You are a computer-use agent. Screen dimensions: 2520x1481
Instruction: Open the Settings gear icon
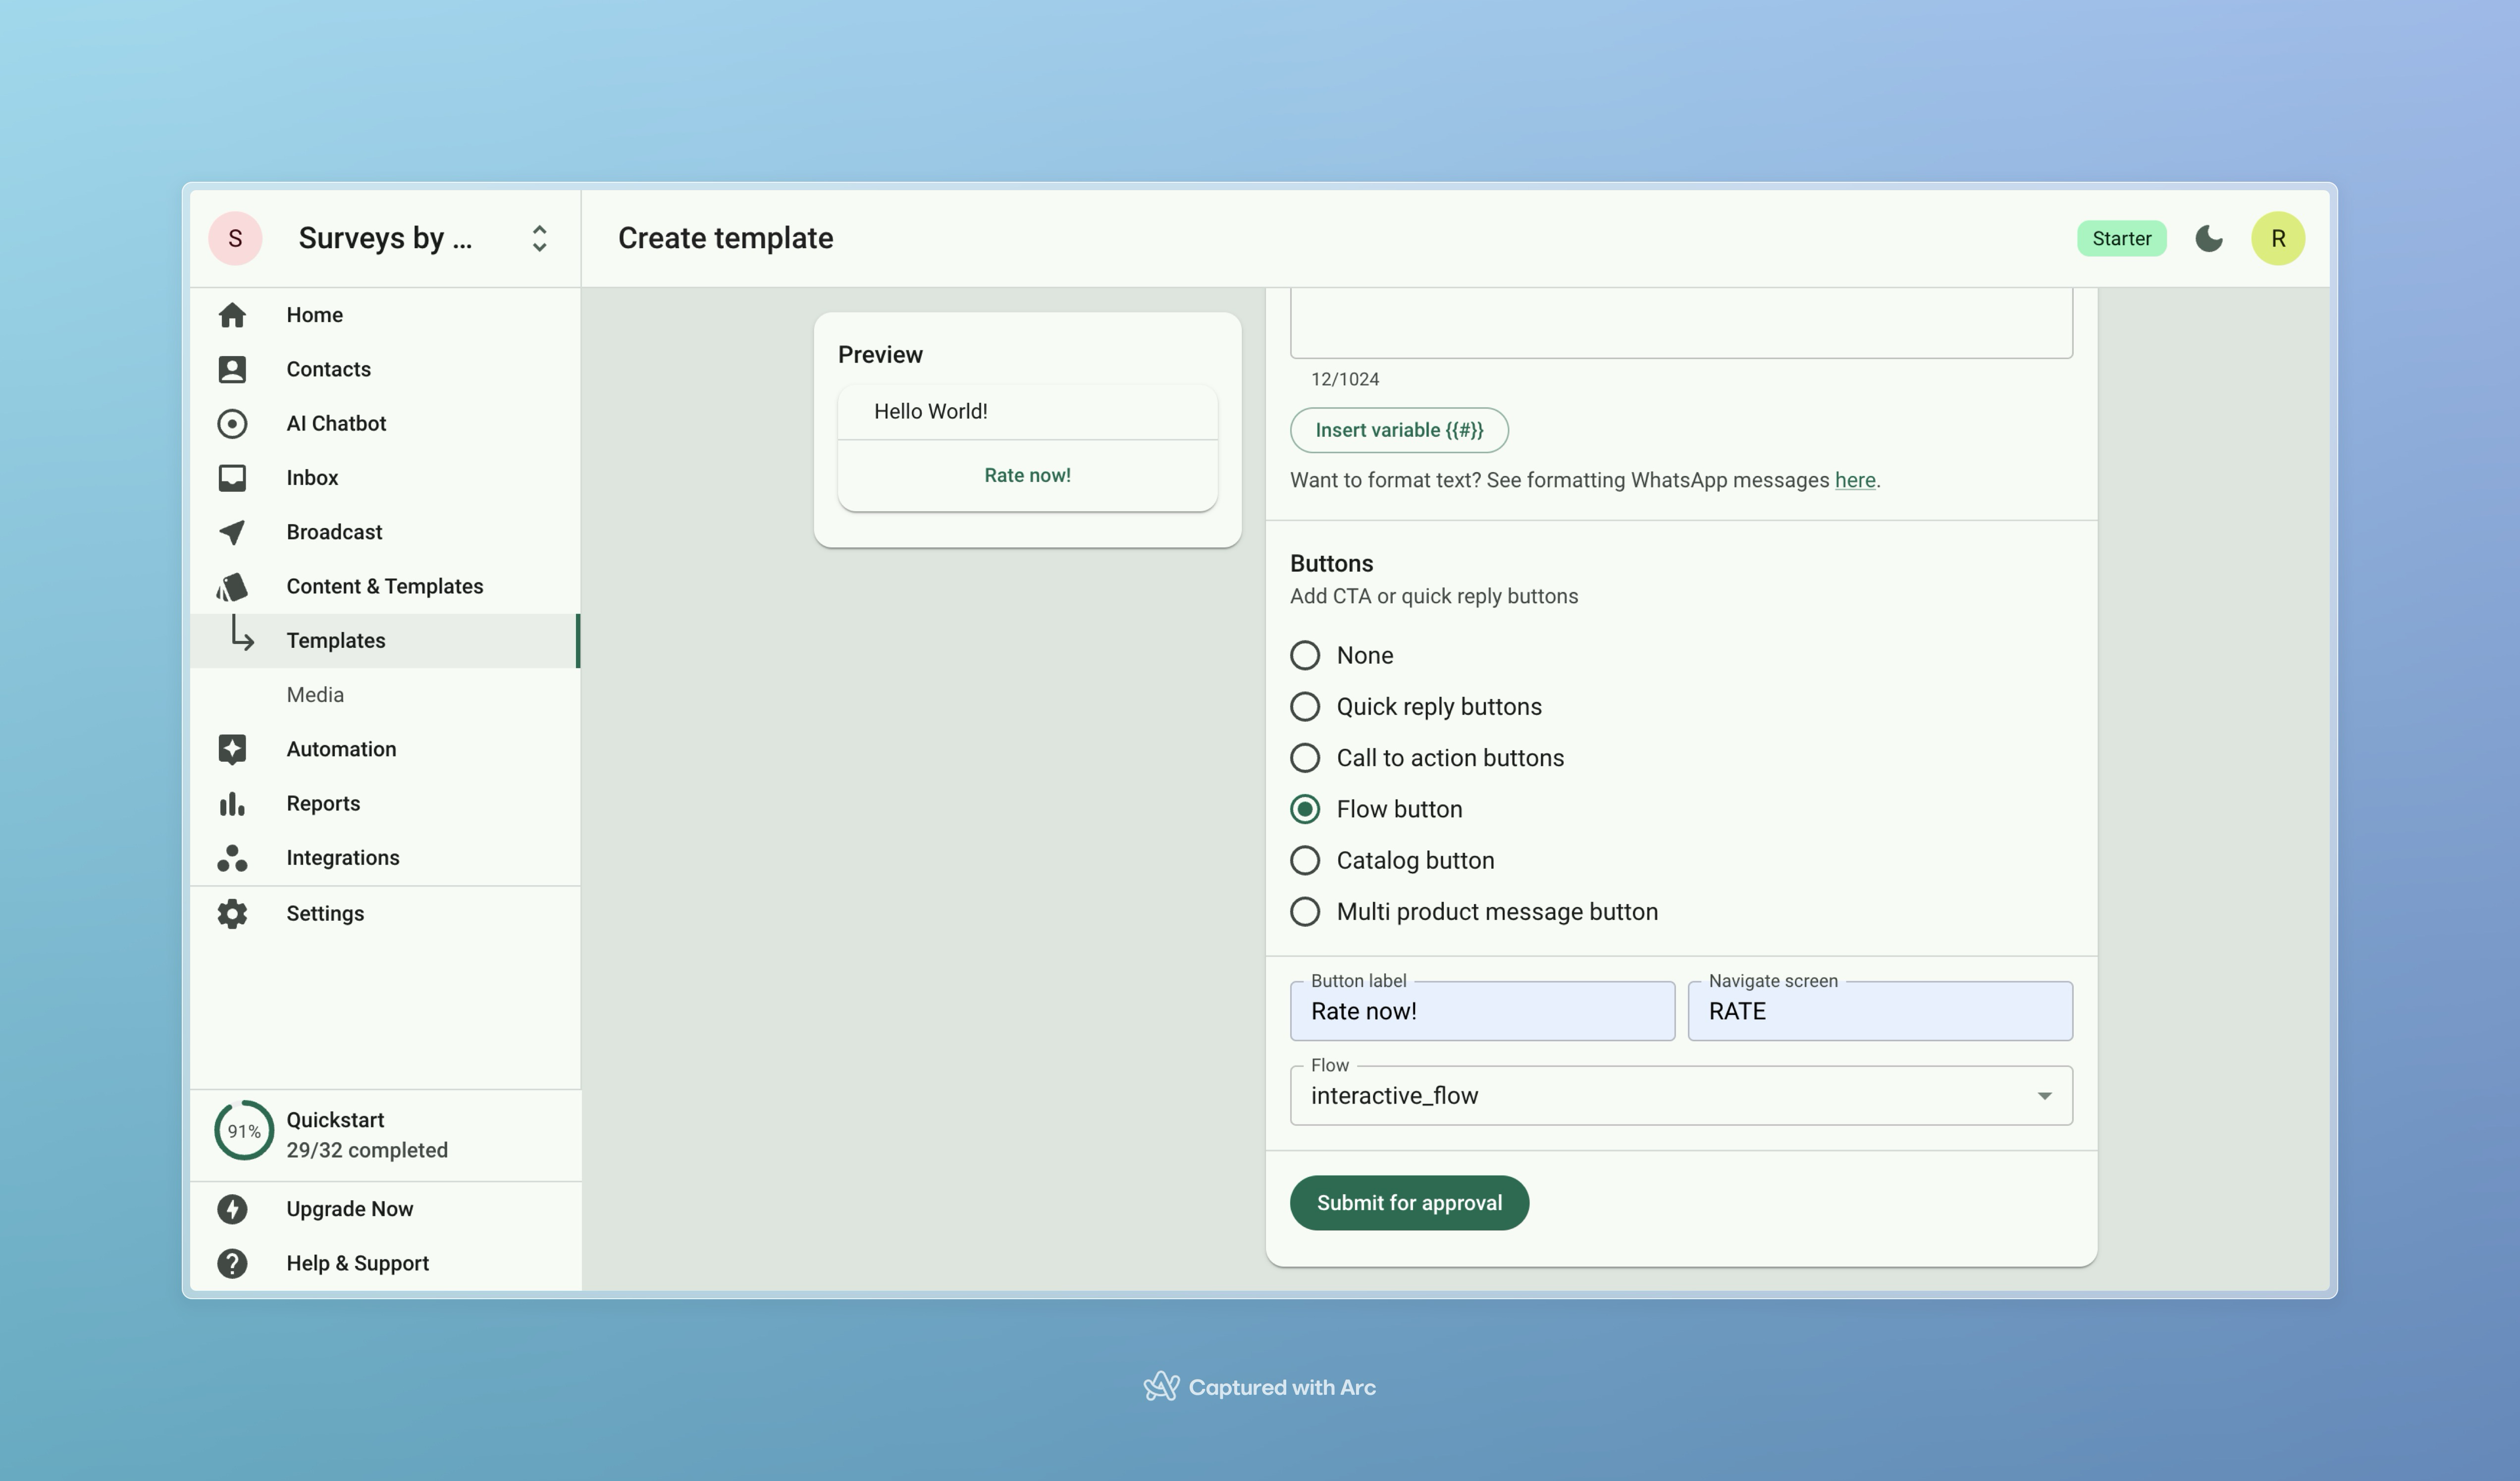pyautogui.click(x=232, y=913)
